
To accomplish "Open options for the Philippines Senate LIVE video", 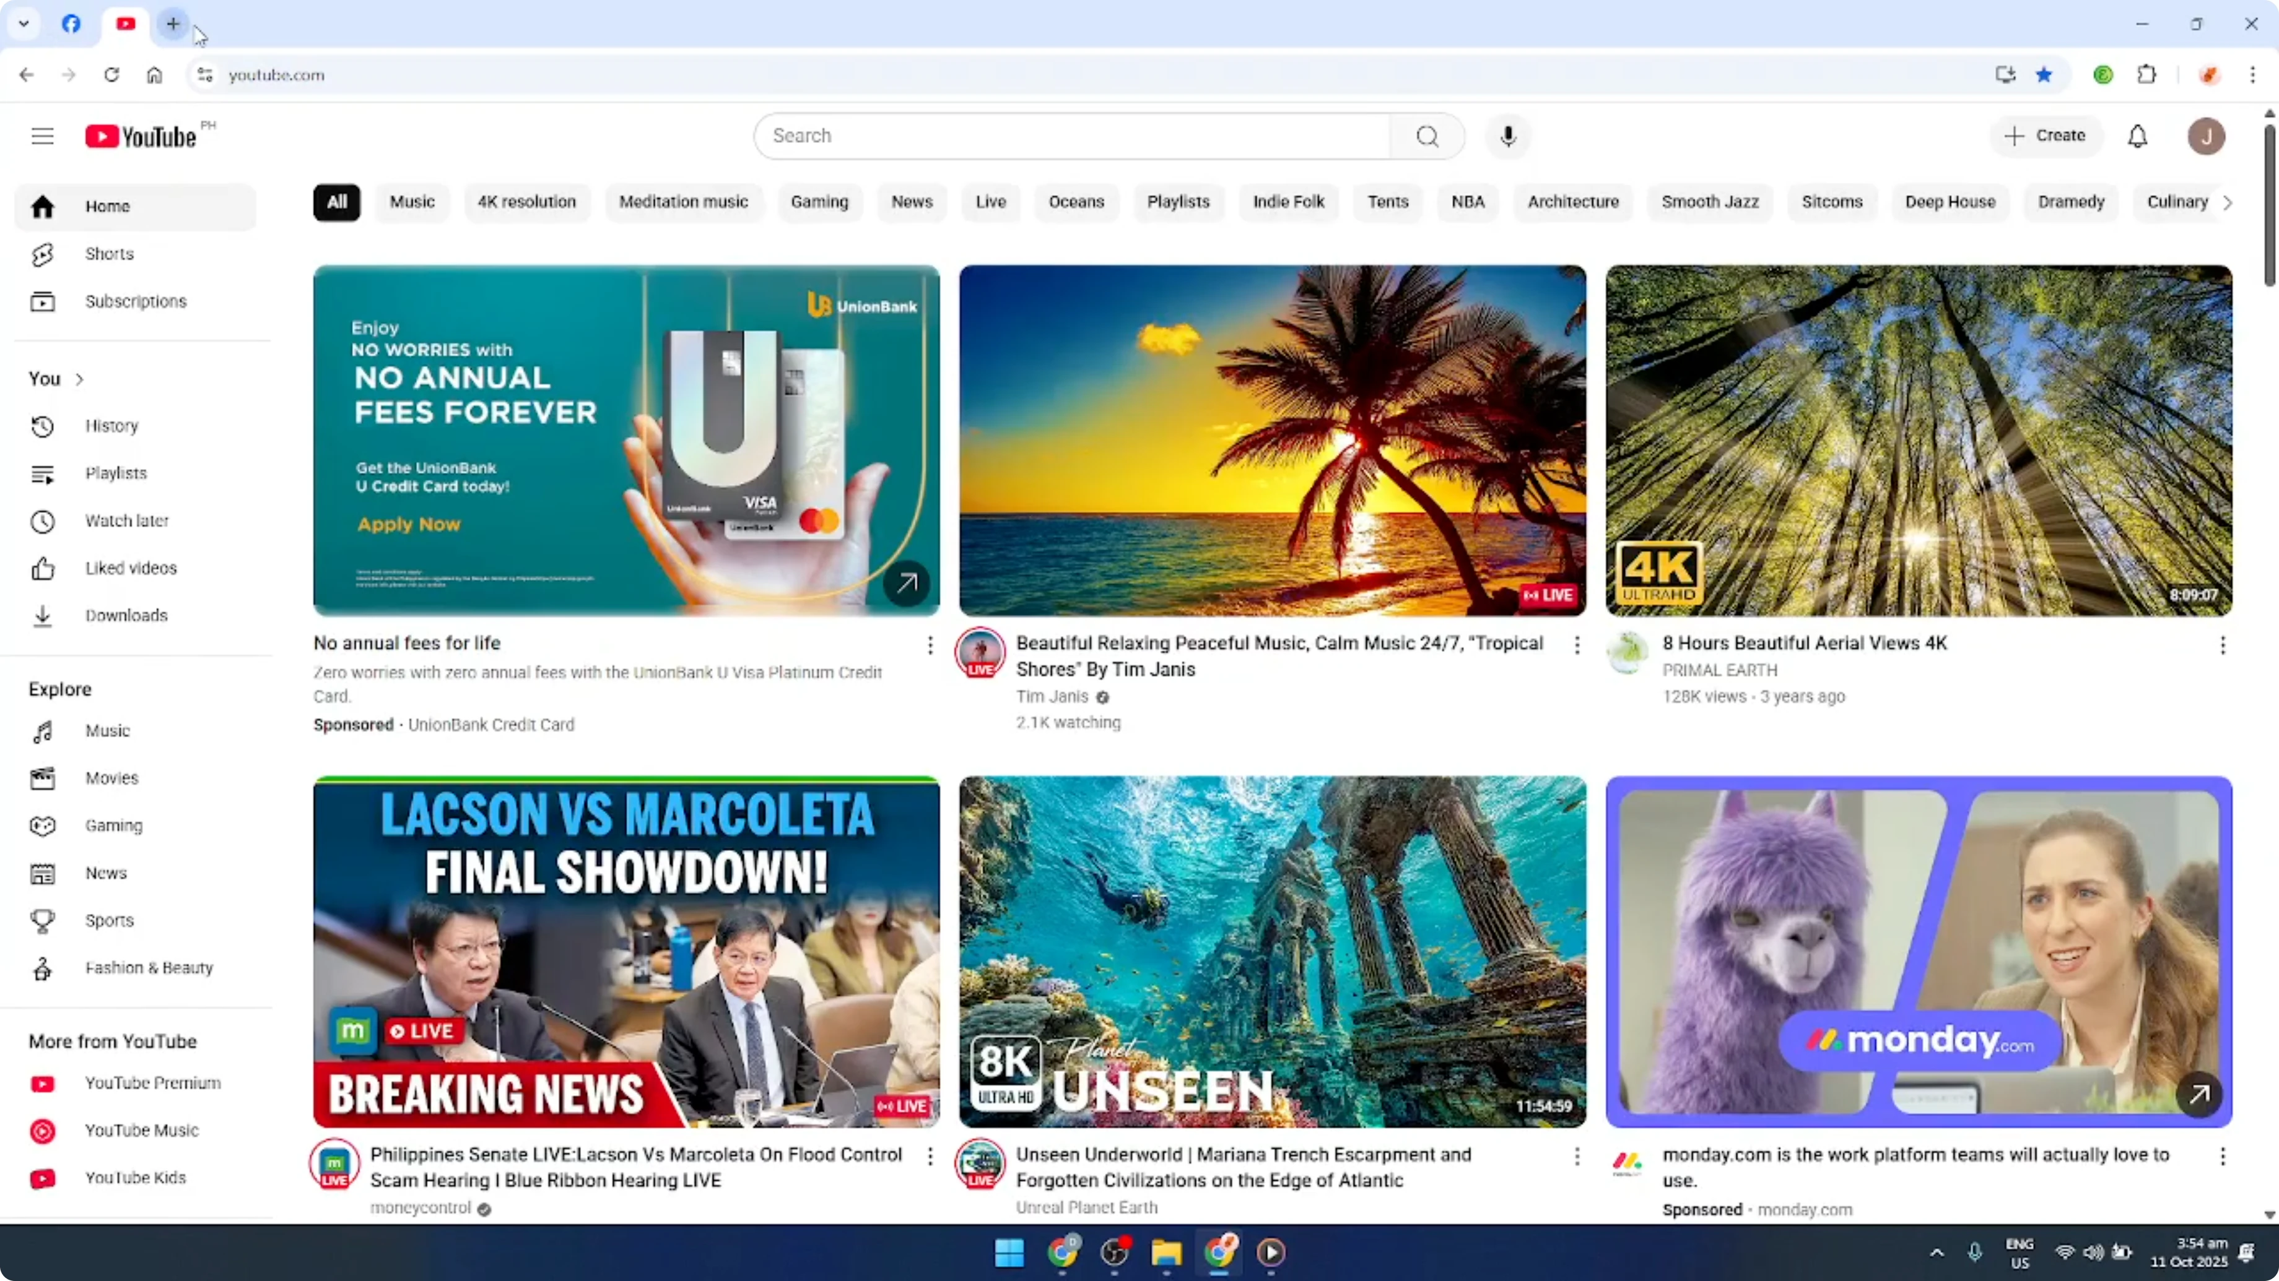I will (930, 1157).
